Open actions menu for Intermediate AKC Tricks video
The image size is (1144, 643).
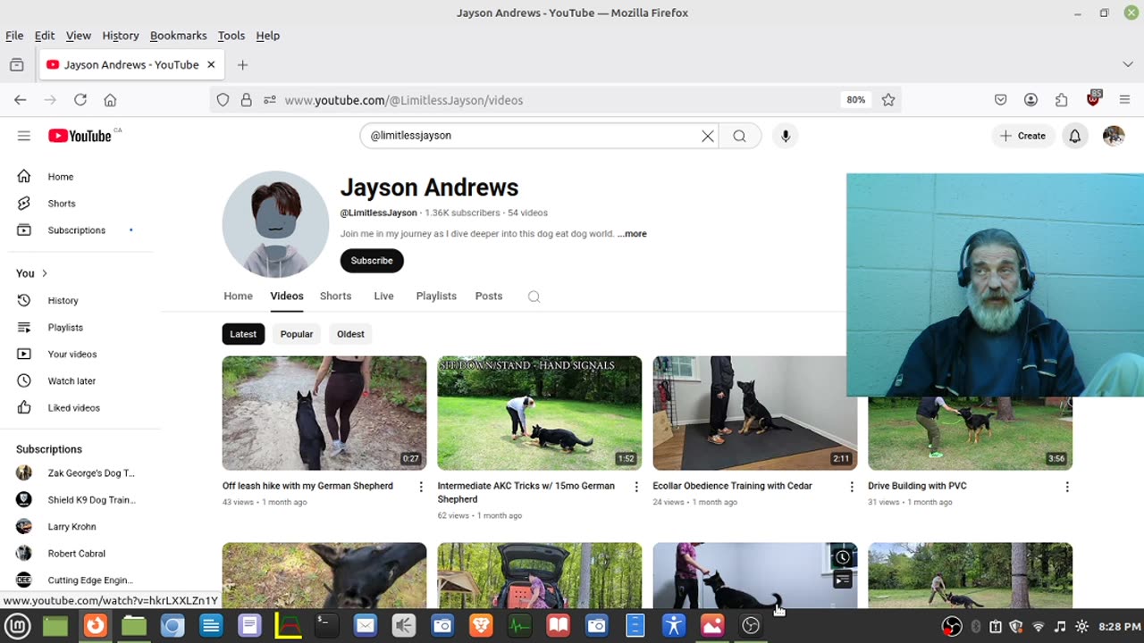click(x=636, y=487)
